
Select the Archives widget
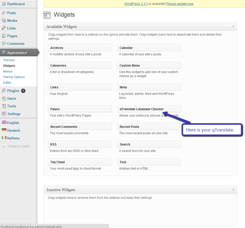[80, 48]
